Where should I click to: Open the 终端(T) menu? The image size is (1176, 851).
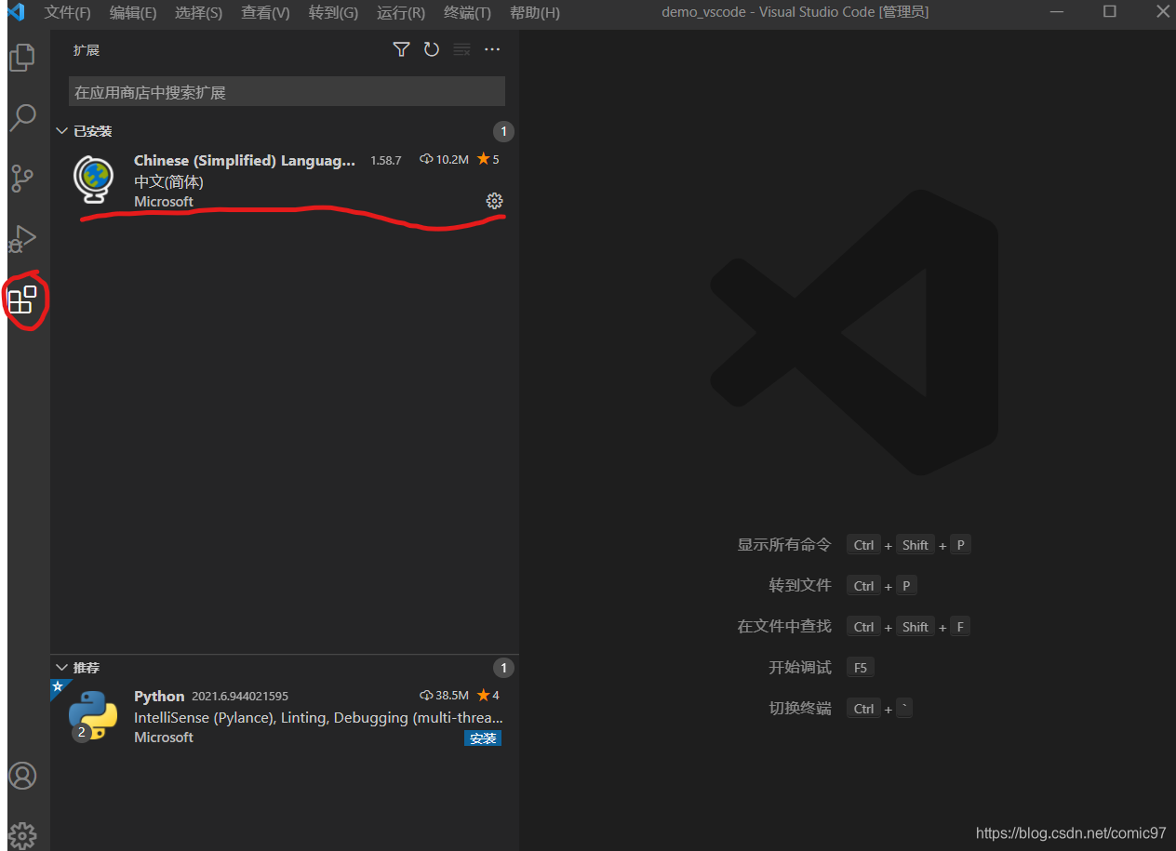click(467, 12)
